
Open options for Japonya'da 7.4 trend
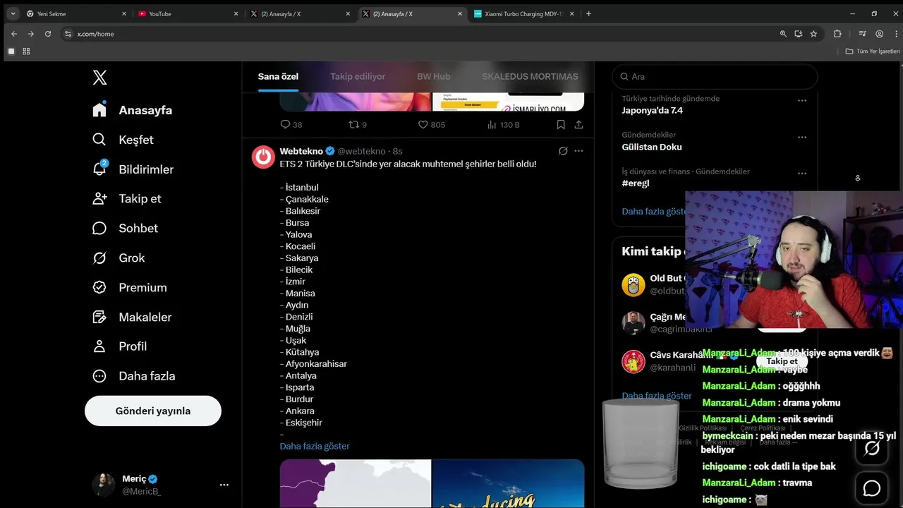(802, 101)
